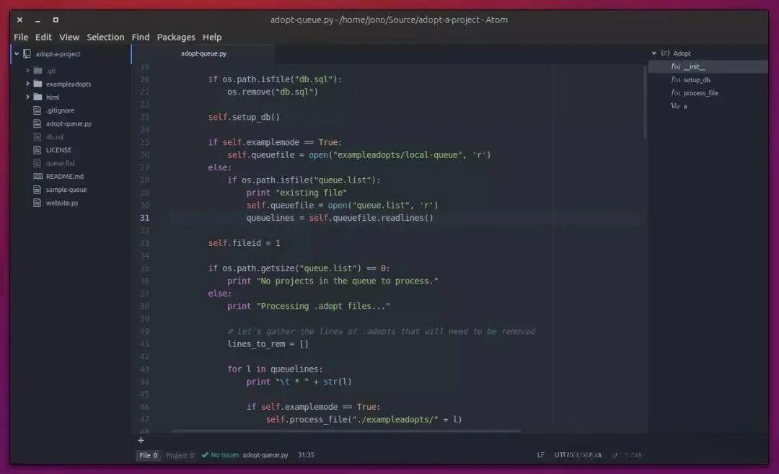Click adopt-queue.py path in status bar
Image resolution: width=779 pixels, height=474 pixels.
coord(265,455)
